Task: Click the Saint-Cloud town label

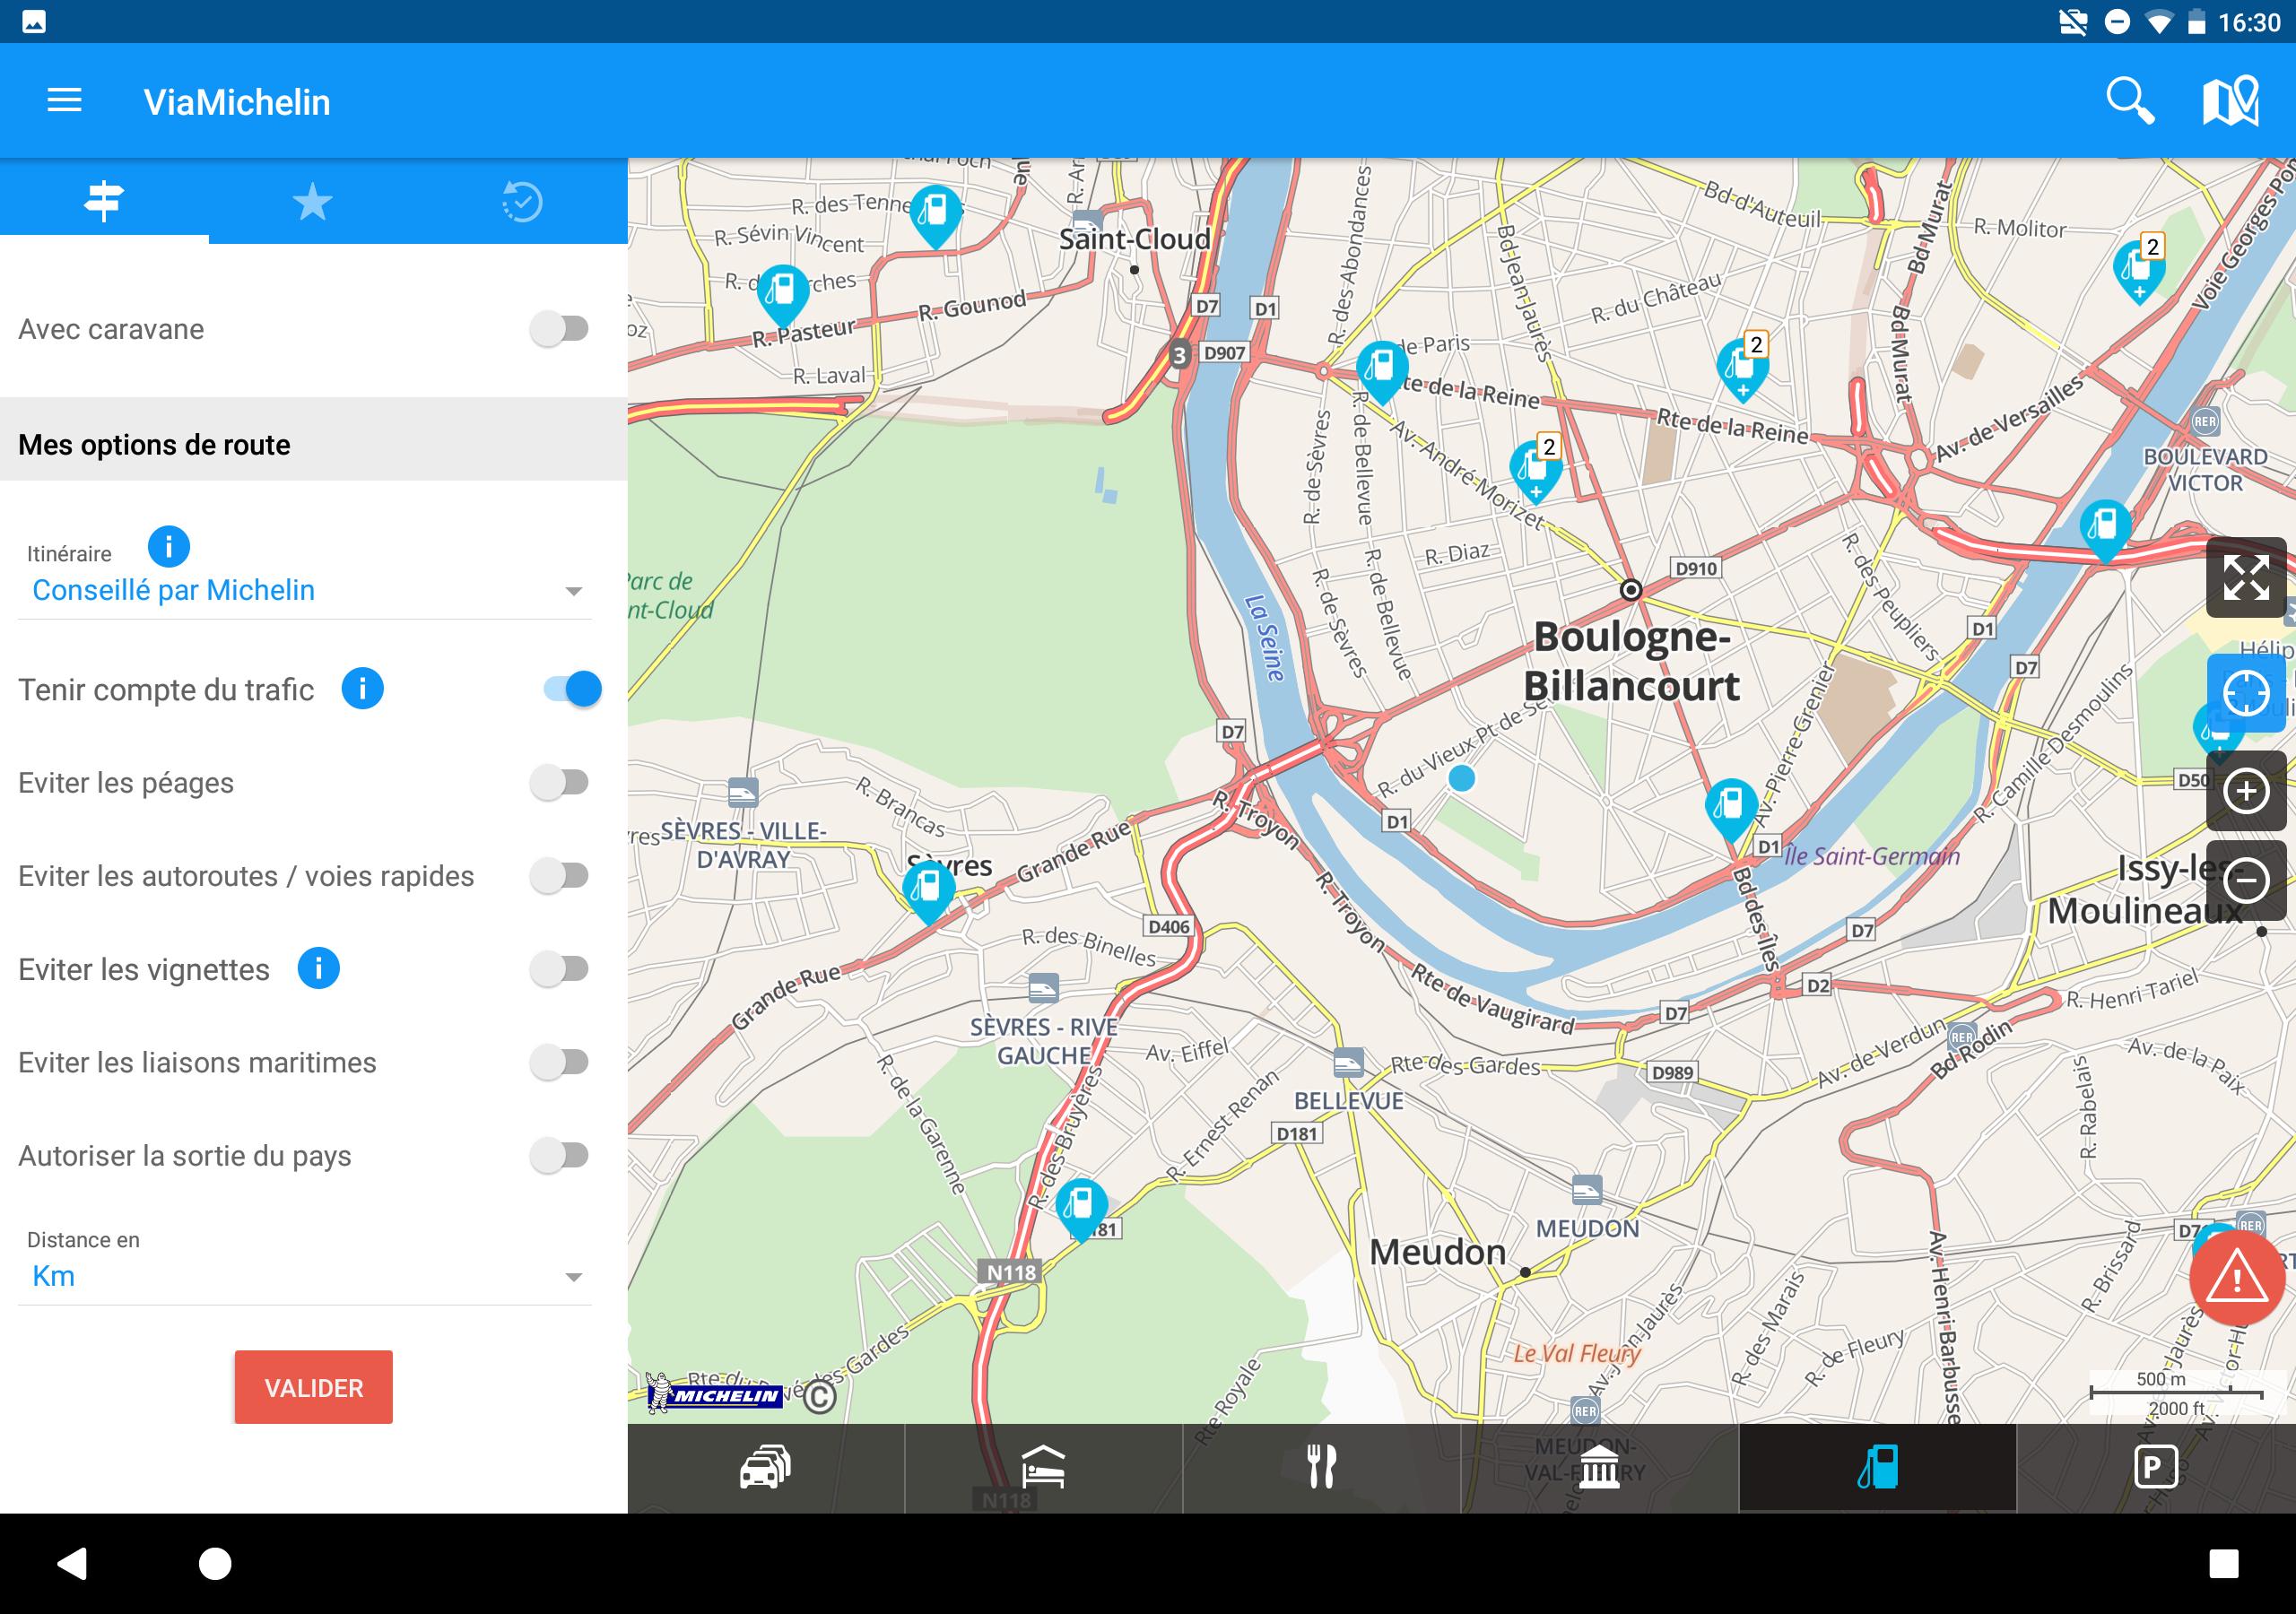Action: (x=1134, y=239)
